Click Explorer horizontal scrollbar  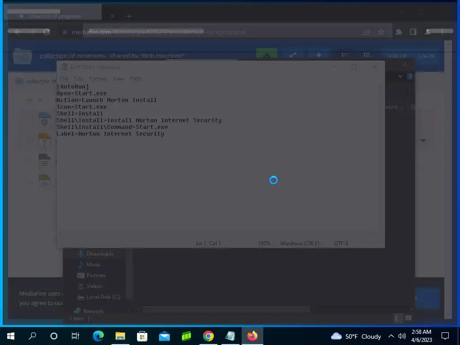click(226, 309)
